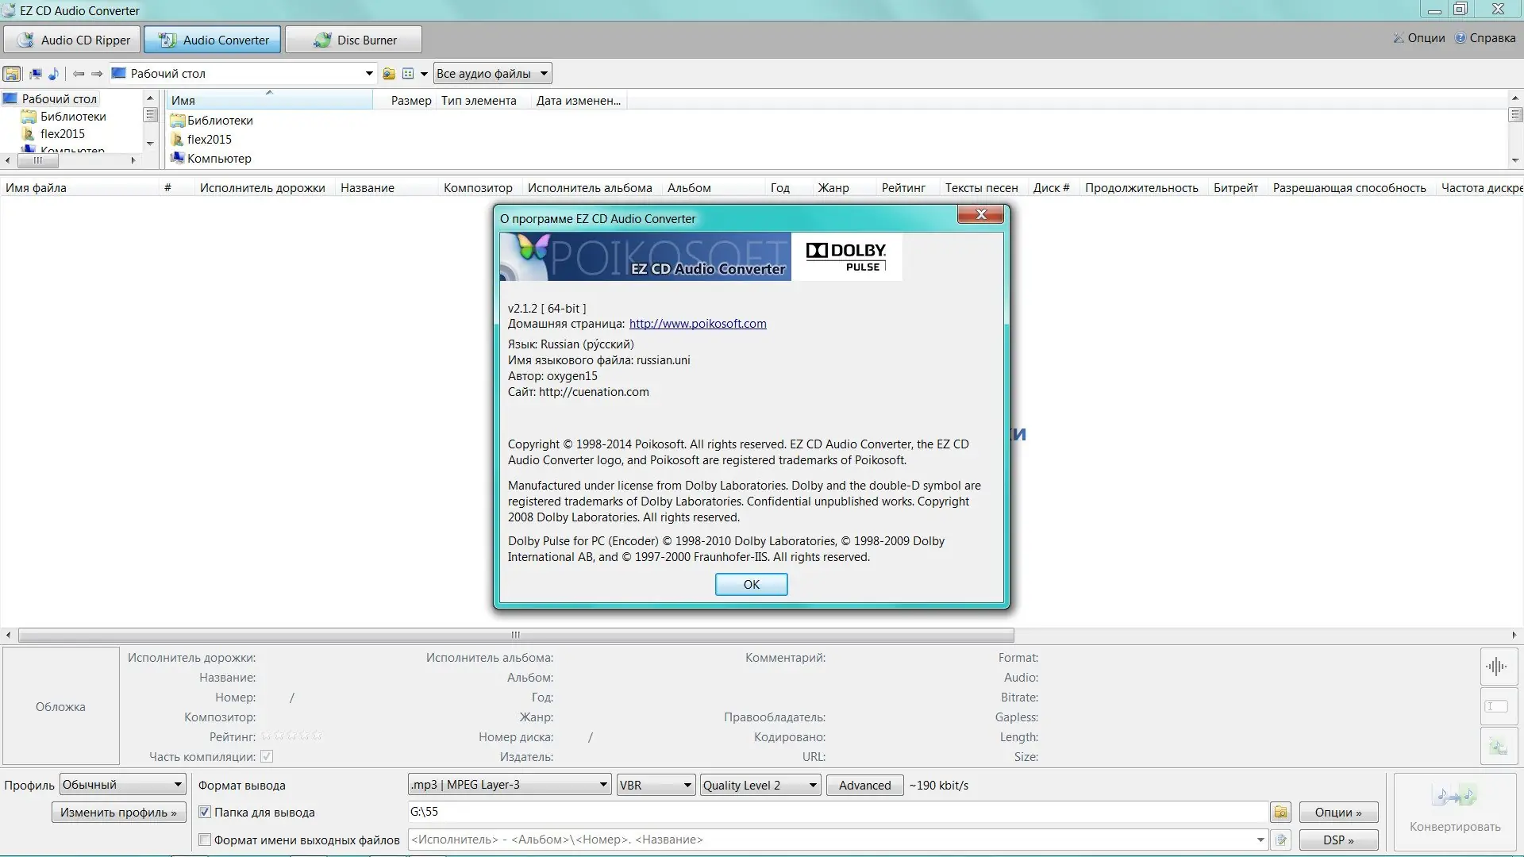Click the Справка help icon

(x=1460, y=38)
